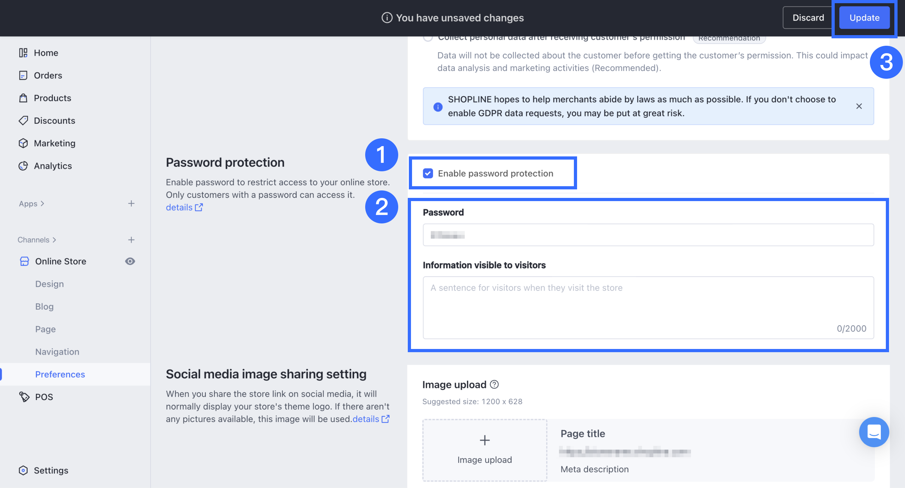Click the Products bag icon
This screenshot has height=488, width=905.
coord(23,98)
